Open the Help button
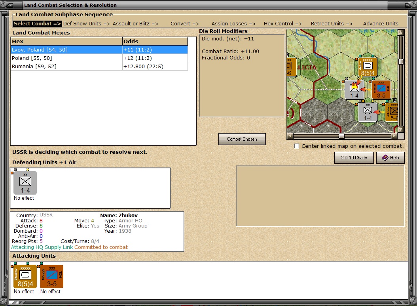This screenshot has height=306, width=417. [390, 158]
